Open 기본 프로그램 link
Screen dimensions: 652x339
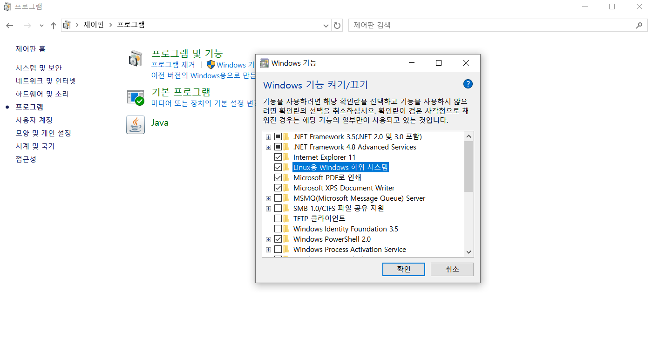(181, 92)
